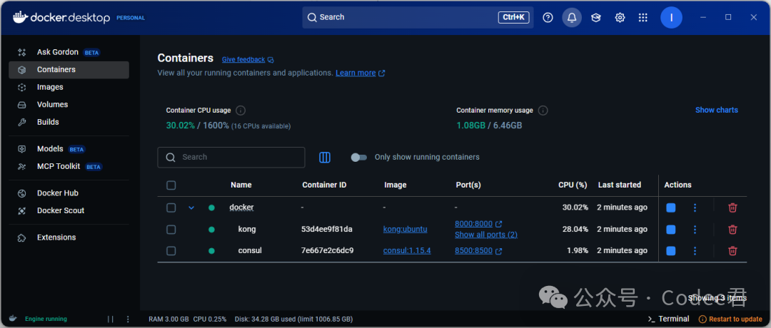This screenshot has height=328, width=771.
Task: Open the engine options menu in status bar
Action: click(x=128, y=319)
